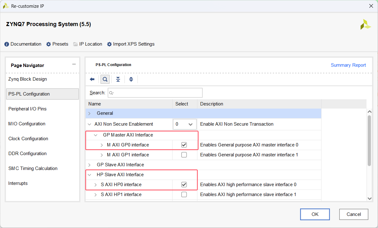Click the Name column header
Viewport: 378px width, 228px height.
point(129,104)
